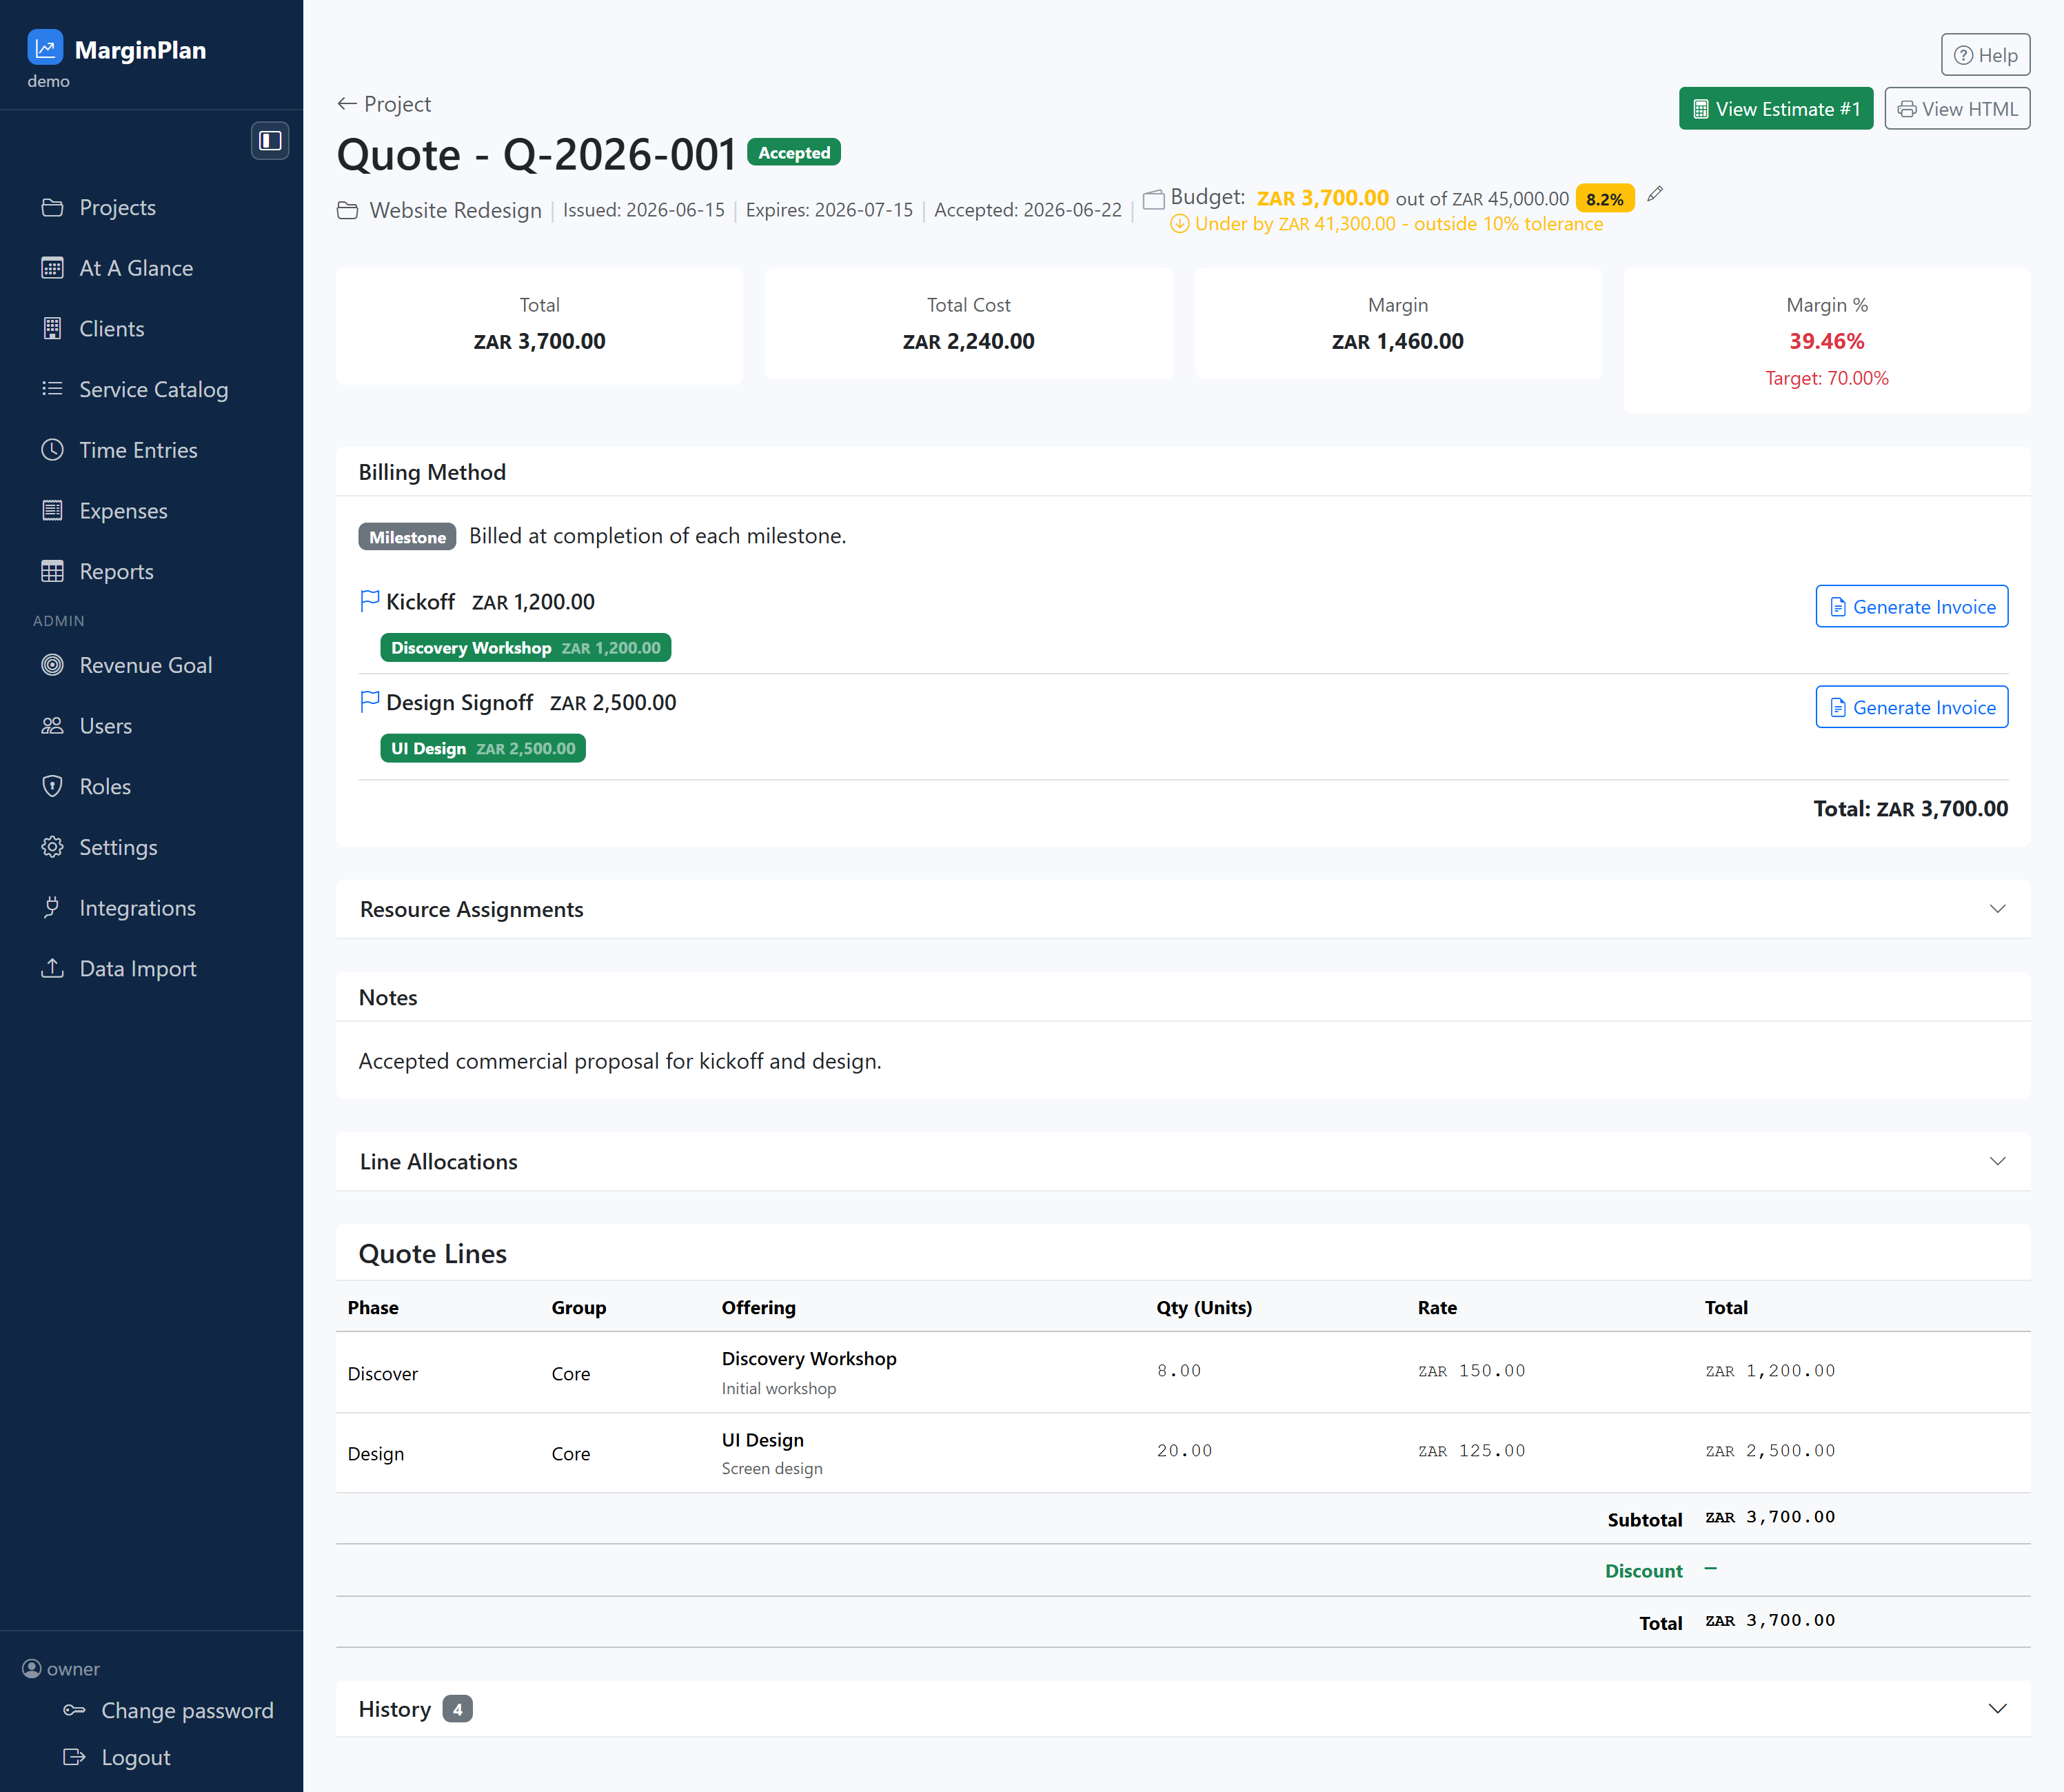This screenshot has height=1792, width=2064.
Task: Click the Projects folder icon
Action: tap(52, 207)
